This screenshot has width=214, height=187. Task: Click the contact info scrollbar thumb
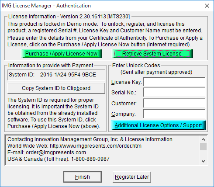(x=203, y=146)
